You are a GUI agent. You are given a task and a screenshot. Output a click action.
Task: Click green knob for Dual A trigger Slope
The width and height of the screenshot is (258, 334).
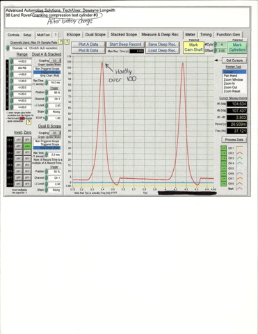47,111
